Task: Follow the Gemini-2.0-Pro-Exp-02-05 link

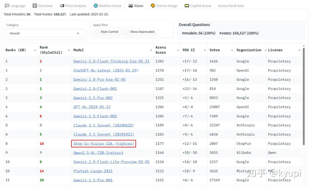Action: [x=100, y=79]
